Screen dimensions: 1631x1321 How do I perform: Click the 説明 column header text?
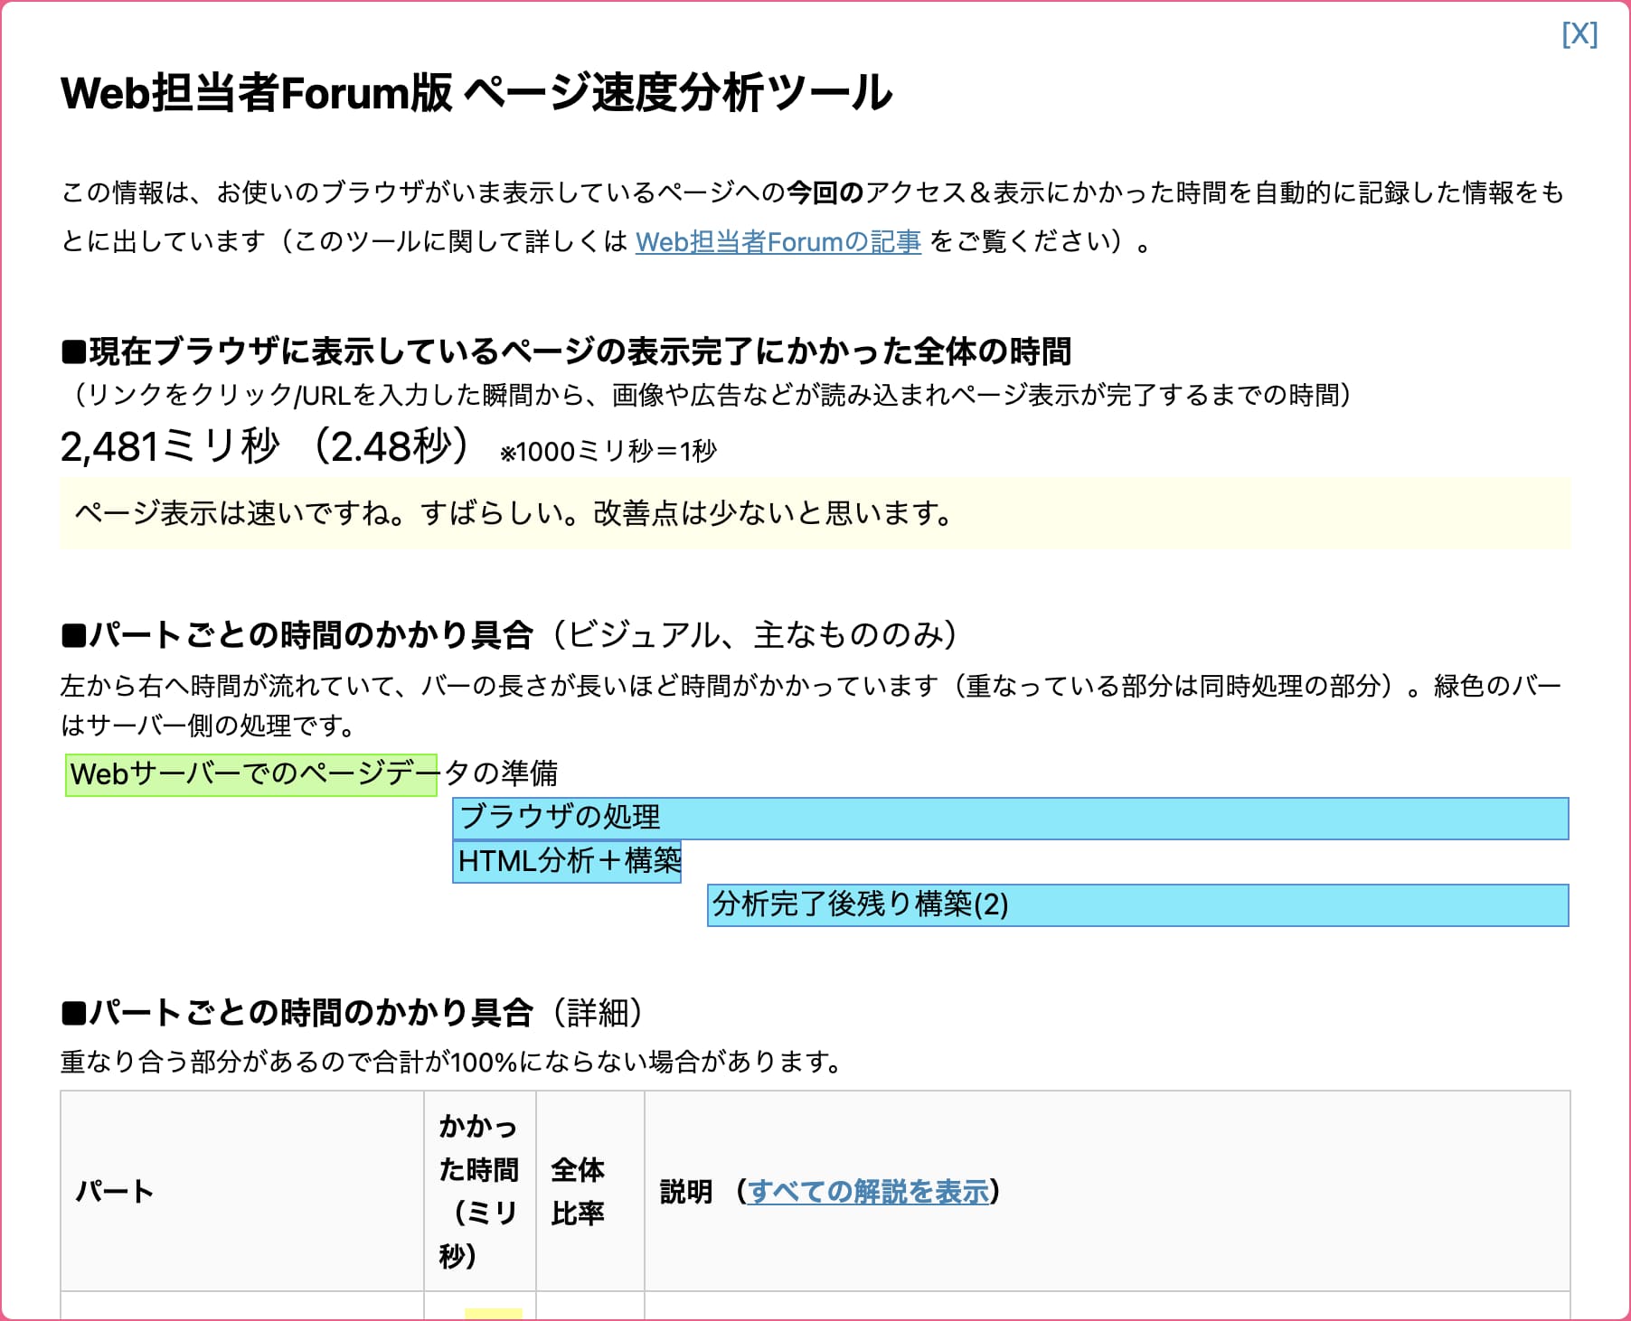(x=686, y=1191)
